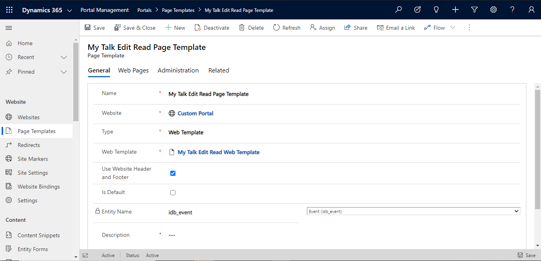Click the Delete record icon
Viewport: 541px width, 261px height.
[x=242, y=27]
